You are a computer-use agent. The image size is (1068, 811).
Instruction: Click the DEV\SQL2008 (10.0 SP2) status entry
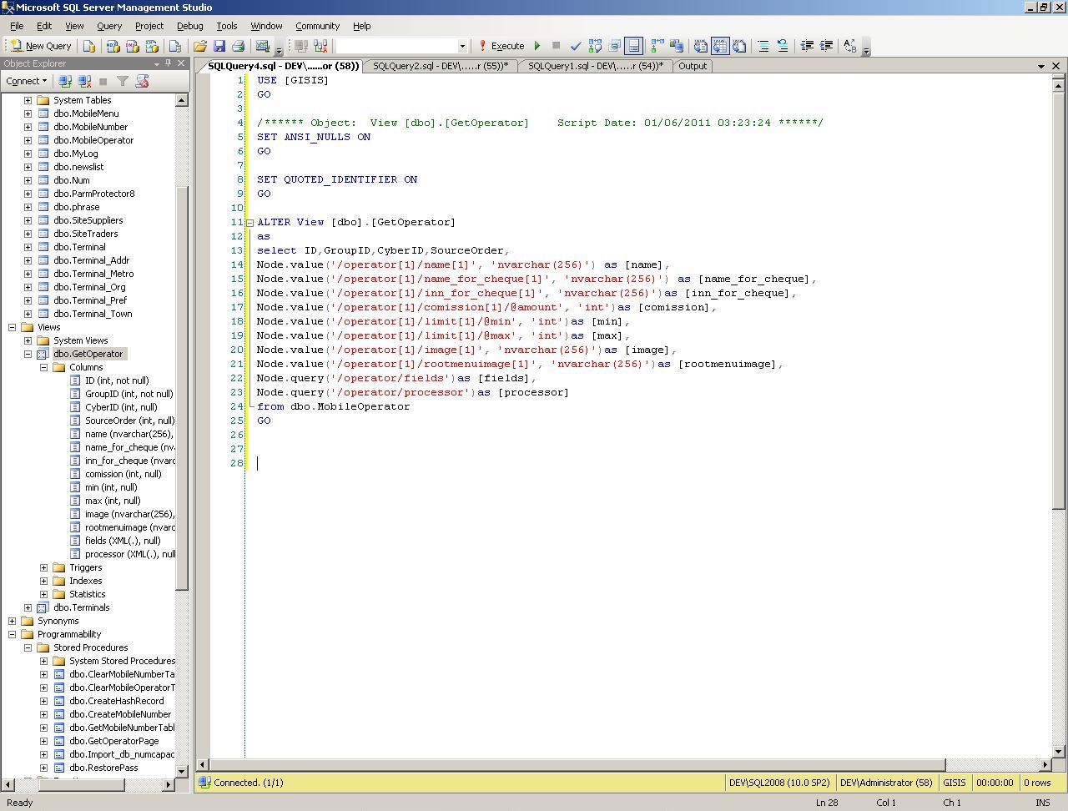tap(779, 783)
